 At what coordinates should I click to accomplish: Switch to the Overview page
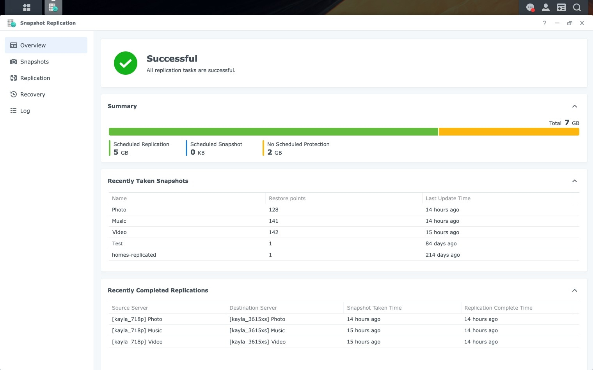coord(33,45)
